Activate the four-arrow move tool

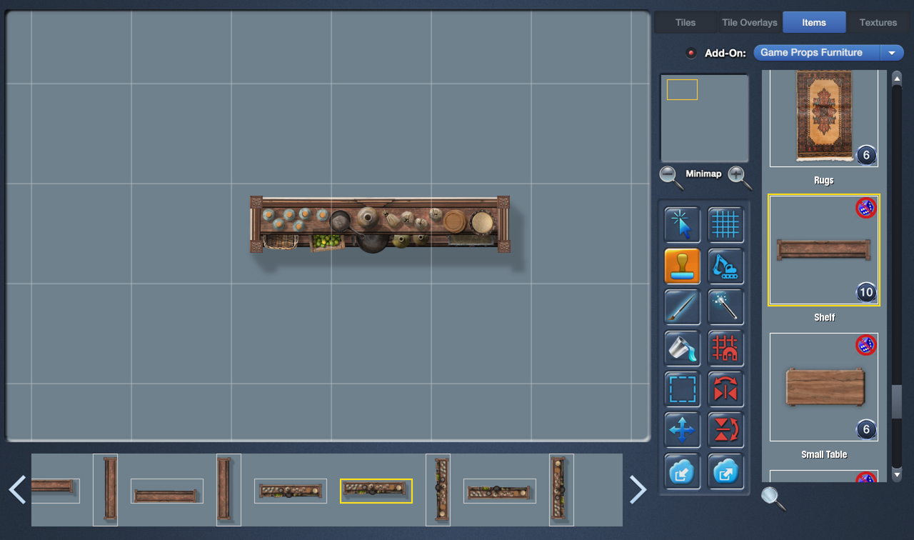[682, 430]
